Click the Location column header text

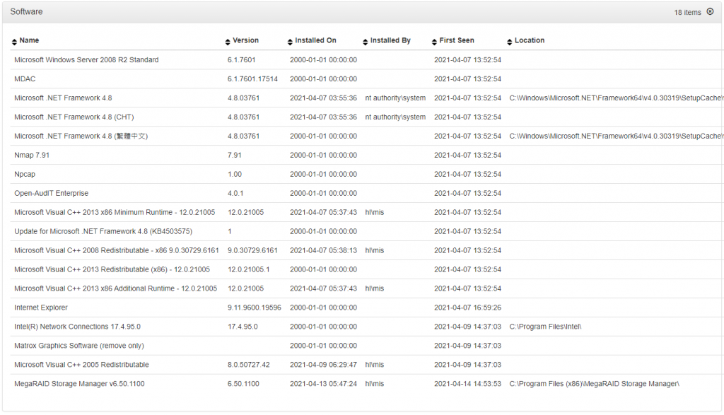530,40
